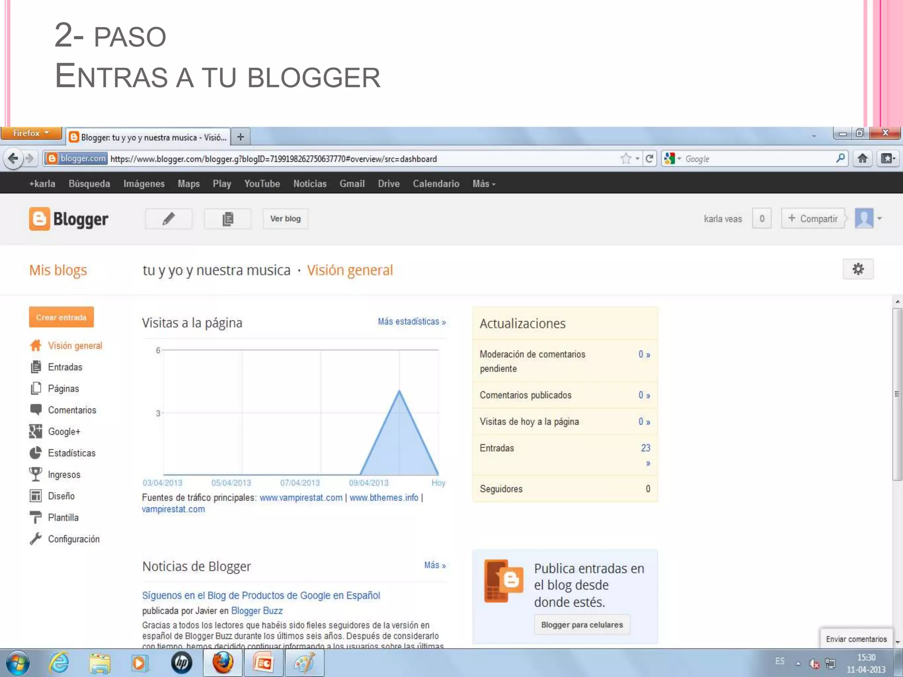903x677 pixels.
Task: Show hidden system tray icons
Action: click(798, 663)
